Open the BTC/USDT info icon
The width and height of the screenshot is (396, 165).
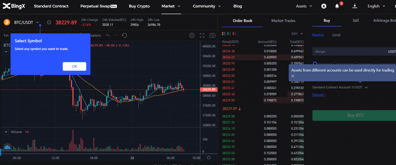click(x=49, y=22)
